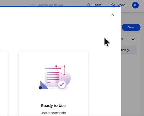Viewport: 144px width, 116px height.
Task: Click the search magnifier icon
Action: [32, 5]
